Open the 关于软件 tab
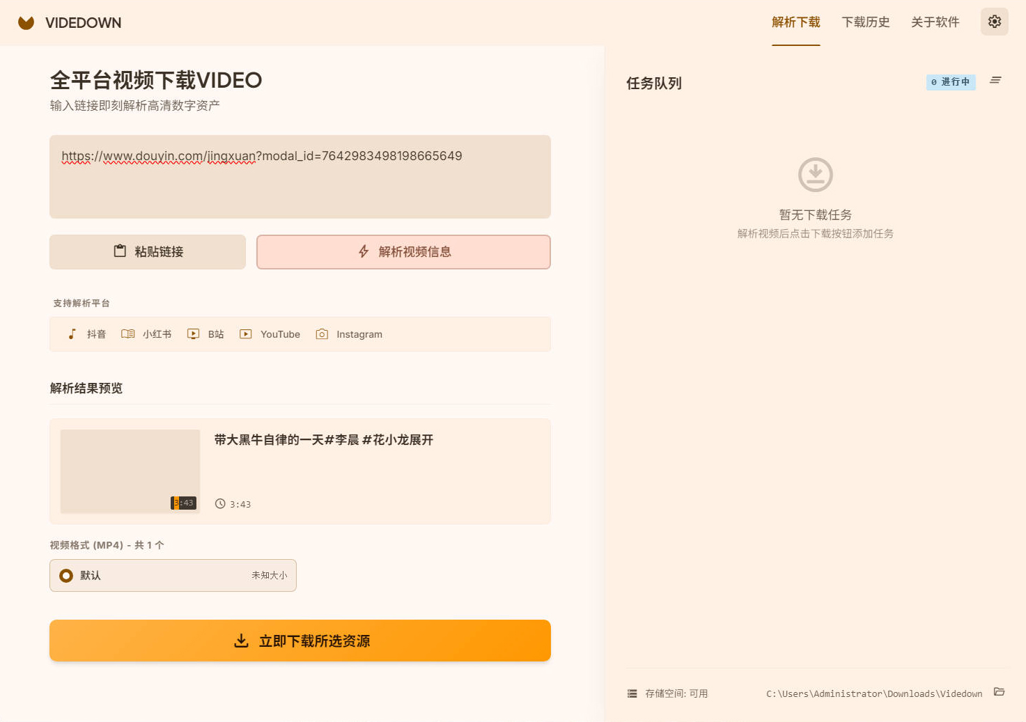Screen dimensions: 1026x722 (935, 22)
